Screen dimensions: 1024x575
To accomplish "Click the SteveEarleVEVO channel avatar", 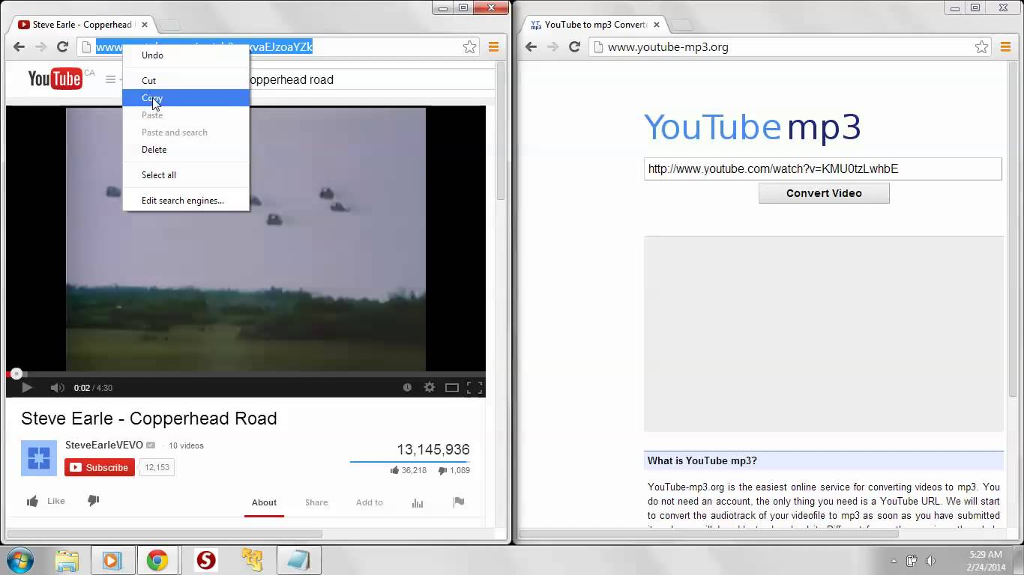I will click(39, 458).
